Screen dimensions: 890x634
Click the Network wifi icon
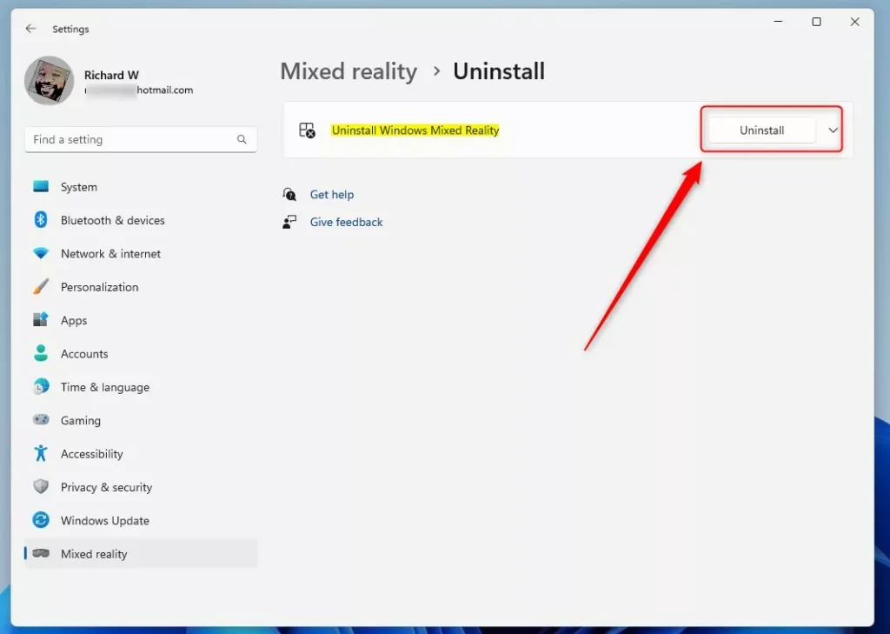click(x=41, y=253)
